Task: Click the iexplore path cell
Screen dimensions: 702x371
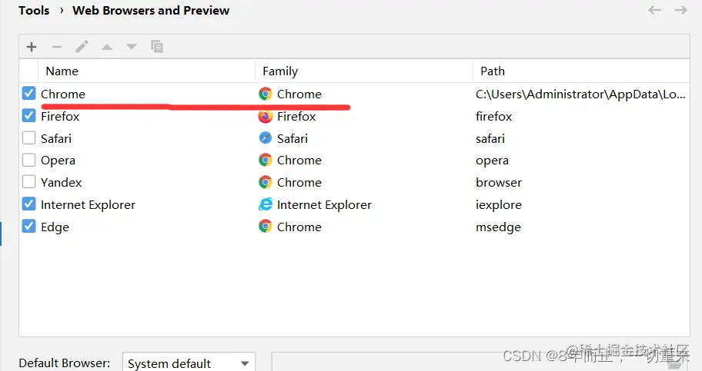Action: tap(499, 205)
